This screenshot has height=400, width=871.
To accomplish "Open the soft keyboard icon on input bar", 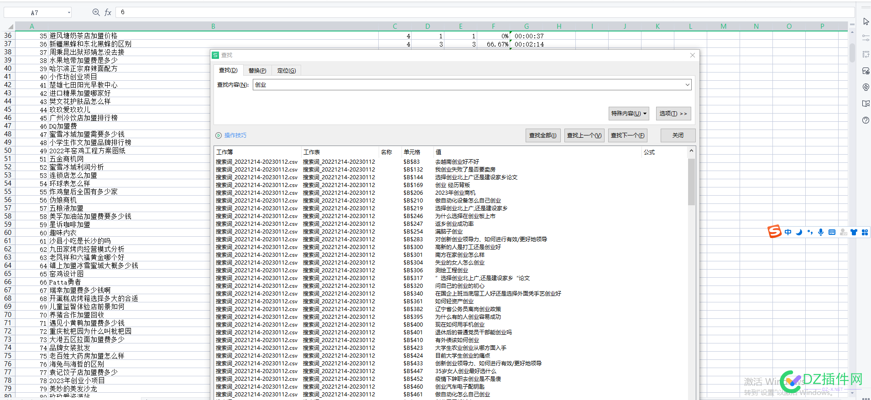I will click(x=832, y=232).
